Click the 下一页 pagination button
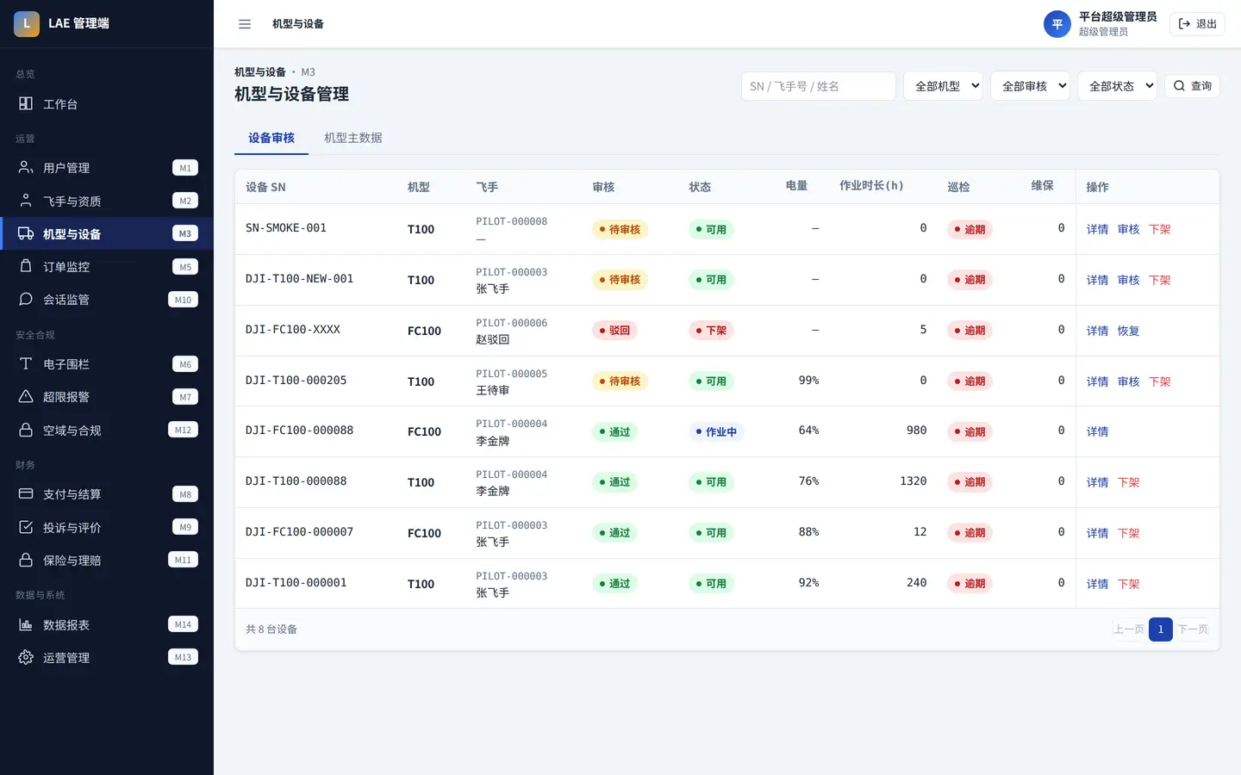Viewport: 1241px width, 775px height. tap(1193, 629)
